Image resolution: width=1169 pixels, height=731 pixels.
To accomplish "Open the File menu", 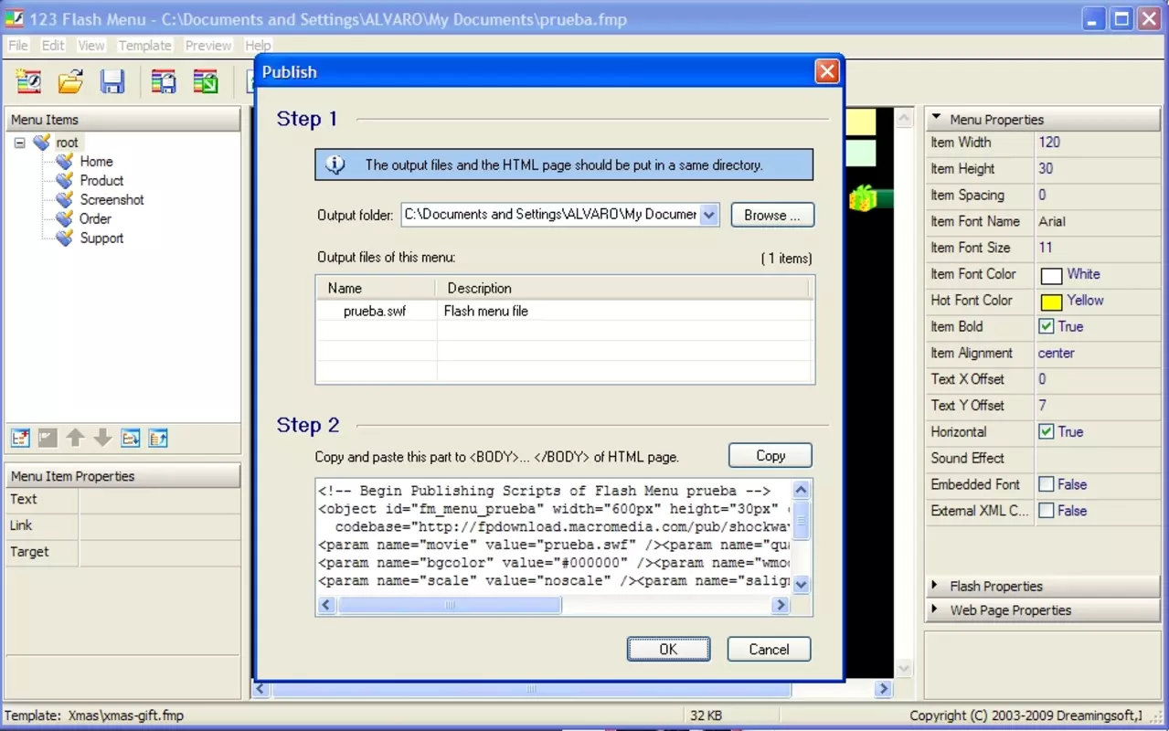I will (18, 45).
